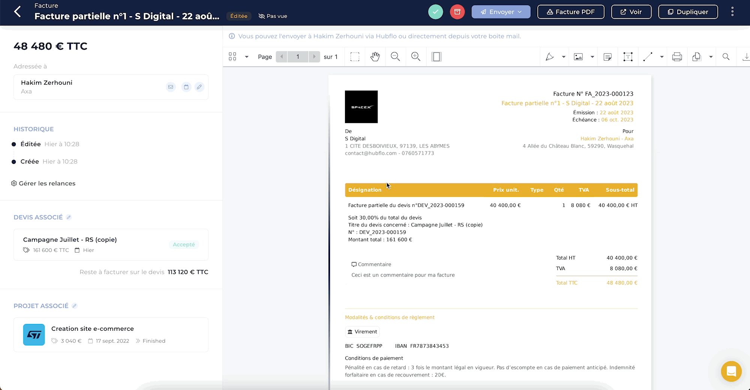Duplicate the invoice with Dupliquer

click(x=688, y=12)
